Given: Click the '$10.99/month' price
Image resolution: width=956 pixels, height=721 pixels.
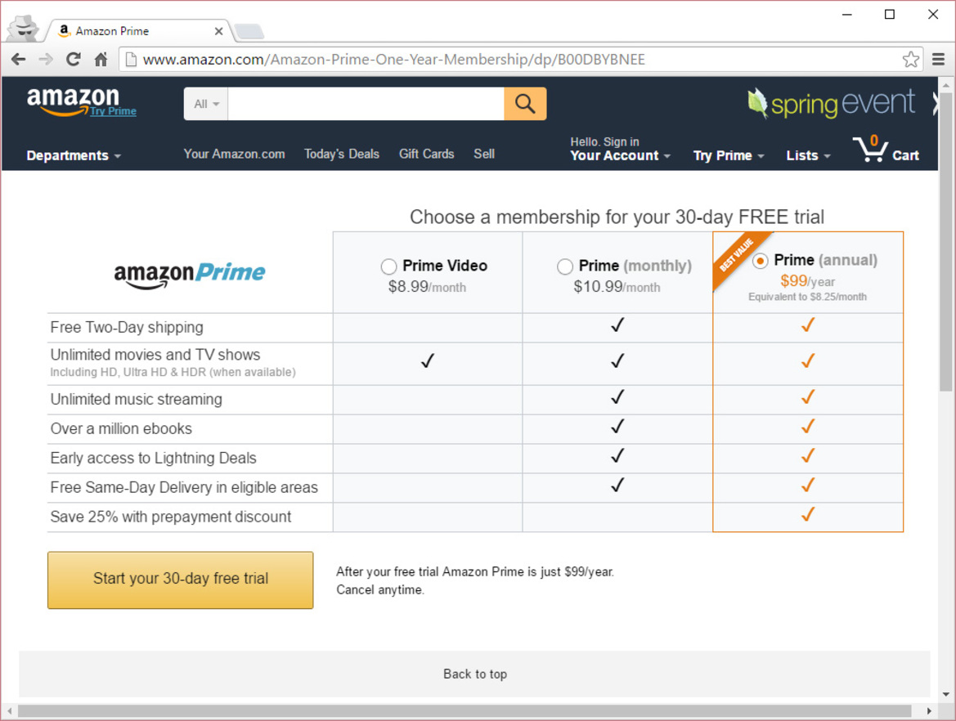Looking at the screenshot, I should (x=617, y=286).
